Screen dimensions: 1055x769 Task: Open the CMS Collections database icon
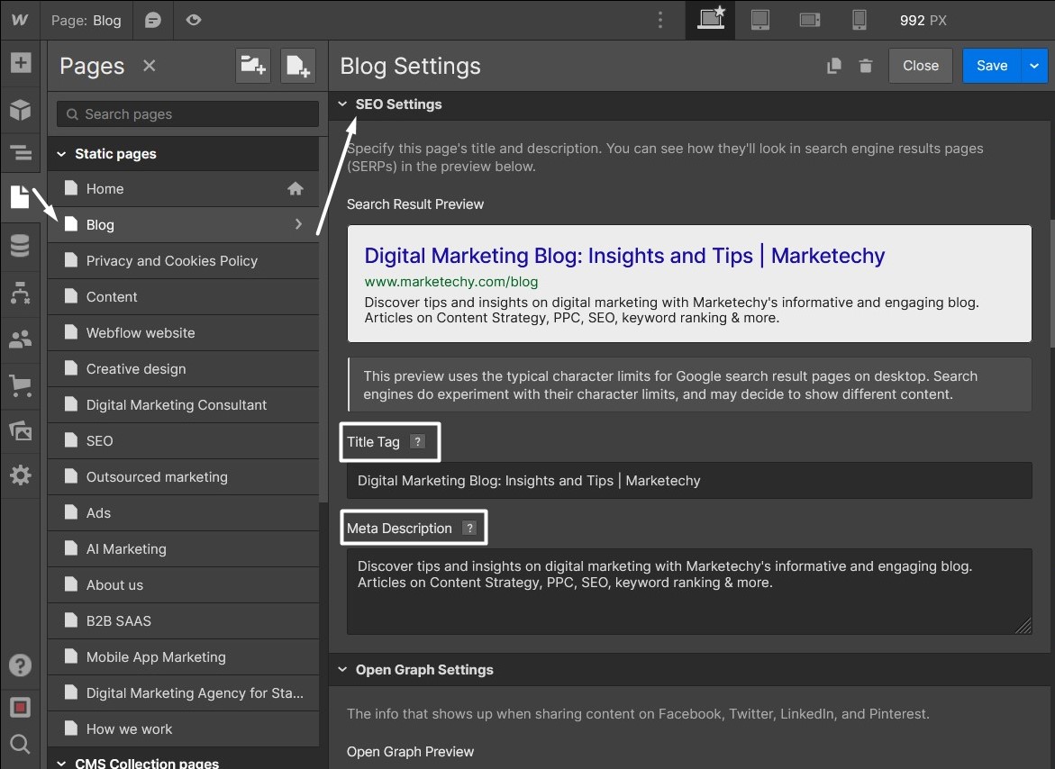tap(20, 245)
